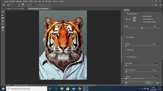
Task: Open the Dosya menu
Action: coord(6,2)
